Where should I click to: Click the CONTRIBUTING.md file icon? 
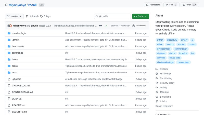9,92
